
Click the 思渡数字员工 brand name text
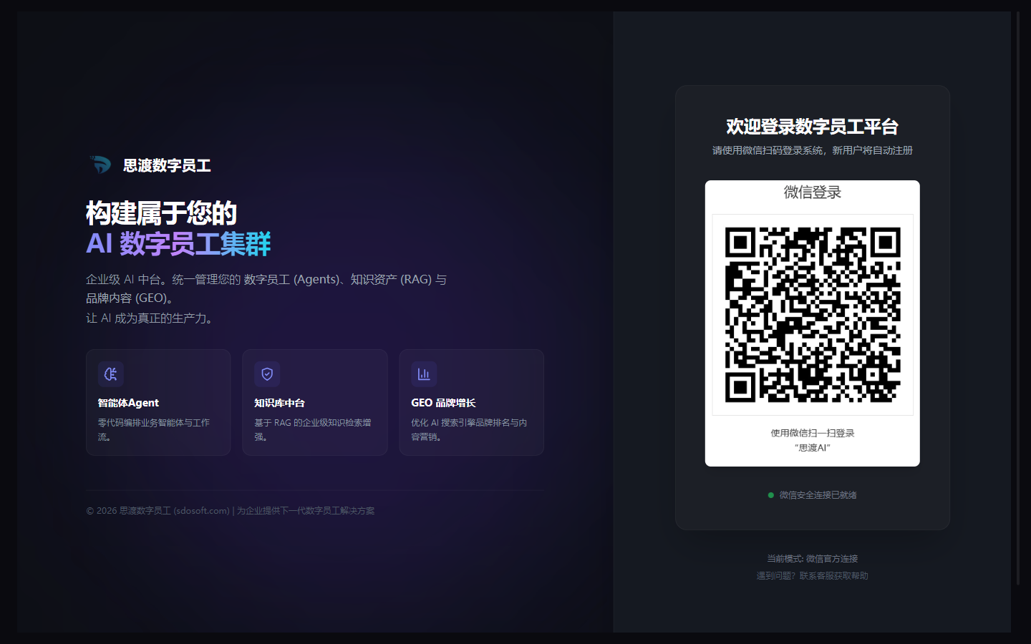pyautogui.click(x=167, y=166)
